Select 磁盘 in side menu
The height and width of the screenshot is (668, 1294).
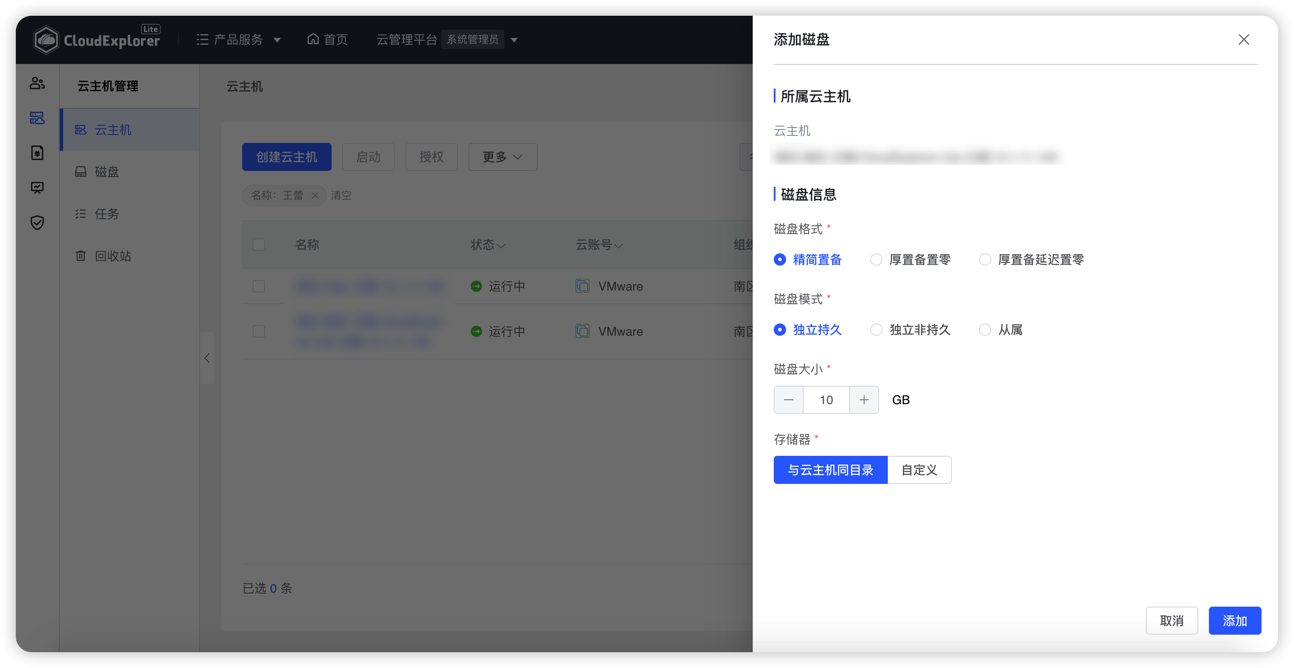coord(129,172)
